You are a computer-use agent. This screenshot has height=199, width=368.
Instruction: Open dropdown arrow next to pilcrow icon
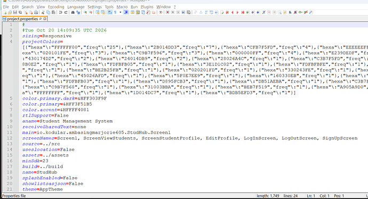(120, 12)
